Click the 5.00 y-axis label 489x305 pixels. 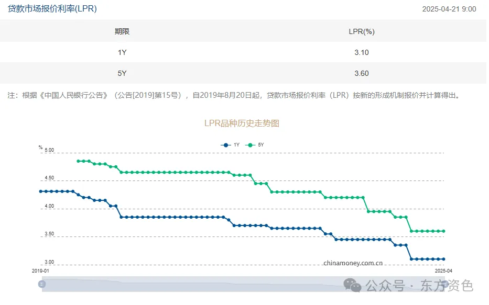49,150
